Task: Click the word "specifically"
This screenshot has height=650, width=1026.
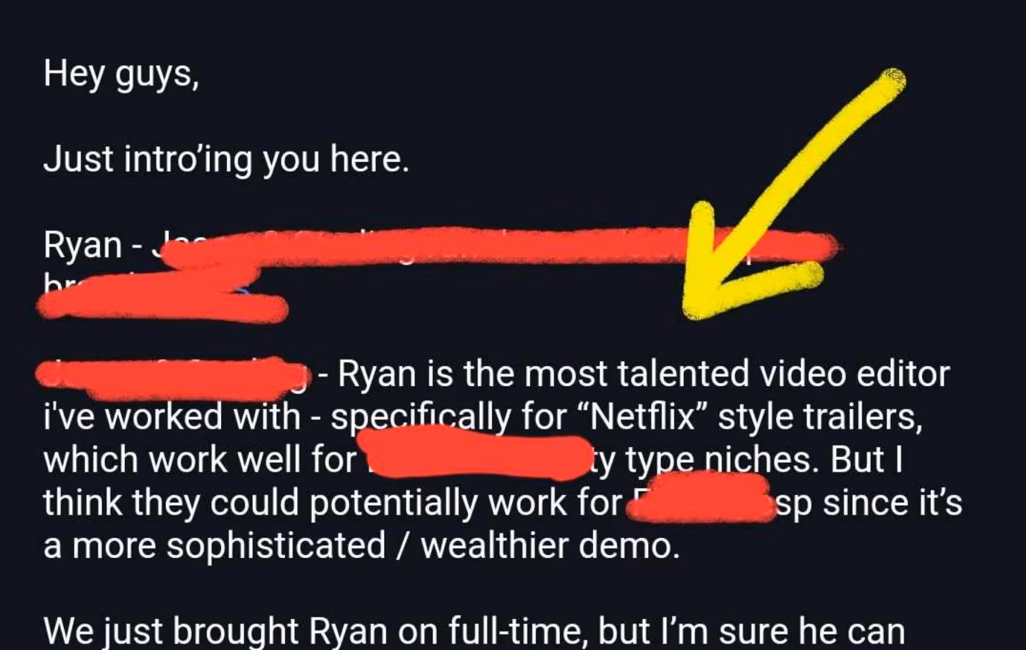Action: click(421, 418)
